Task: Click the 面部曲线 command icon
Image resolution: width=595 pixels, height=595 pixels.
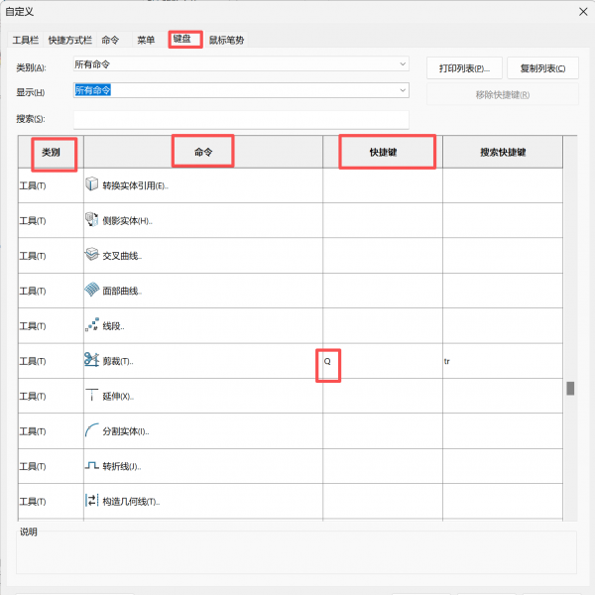Action: (91, 290)
